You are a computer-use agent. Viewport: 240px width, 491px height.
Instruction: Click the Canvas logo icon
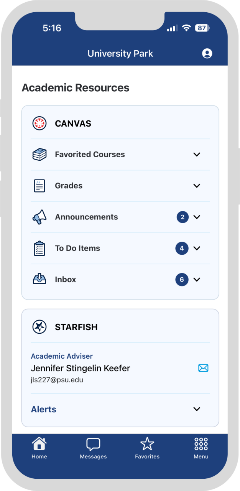[x=39, y=124]
